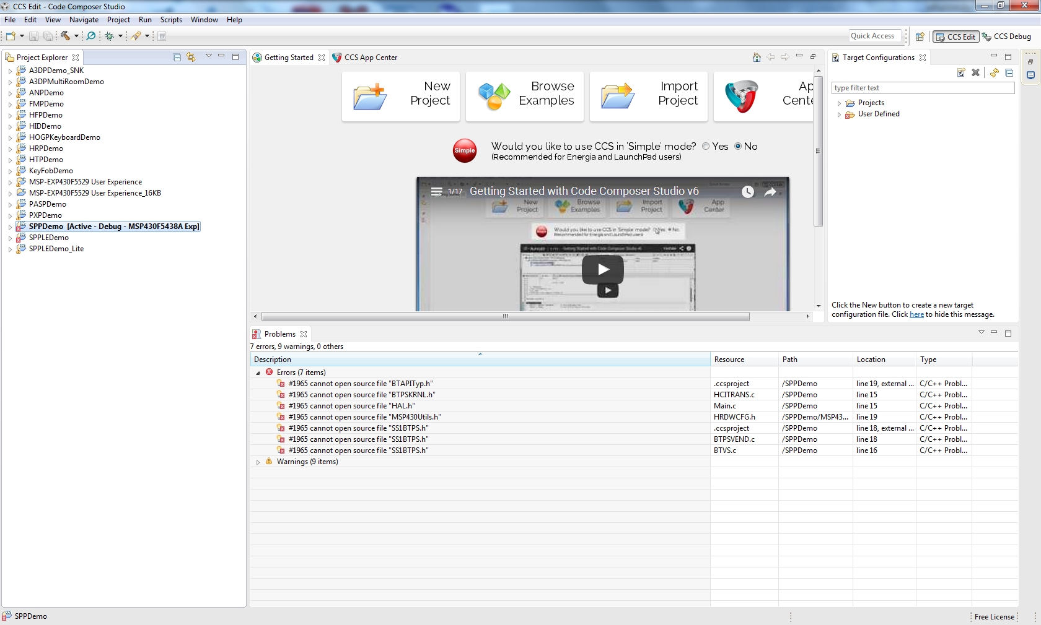Expand the SPPDemo project tree node
This screenshot has height=625, width=1041.
point(10,227)
